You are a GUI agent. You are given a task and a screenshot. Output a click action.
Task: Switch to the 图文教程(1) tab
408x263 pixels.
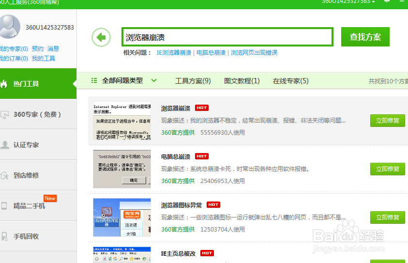pos(242,81)
